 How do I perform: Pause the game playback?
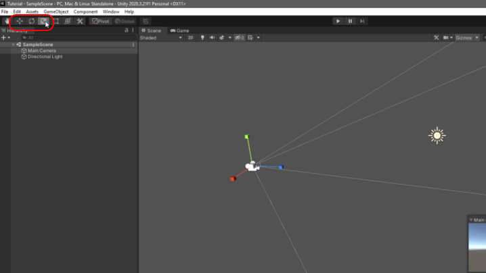tap(350, 21)
